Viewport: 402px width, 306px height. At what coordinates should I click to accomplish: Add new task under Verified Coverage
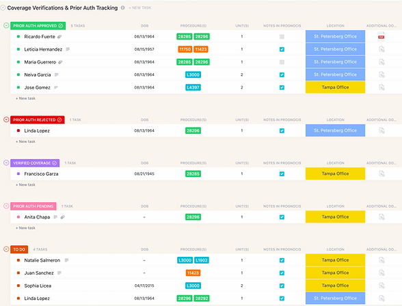(26, 184)
